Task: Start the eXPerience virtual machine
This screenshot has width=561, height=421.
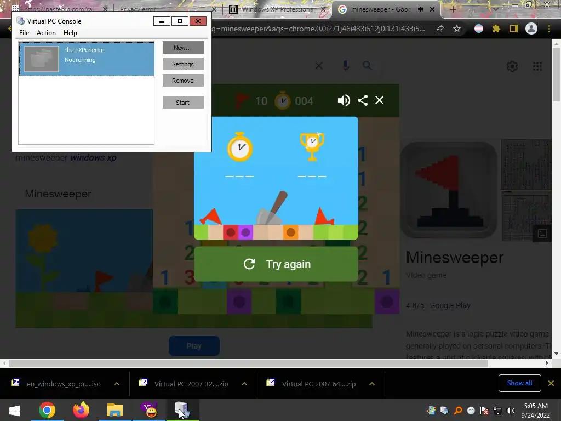Action: (x=183, y=103)
